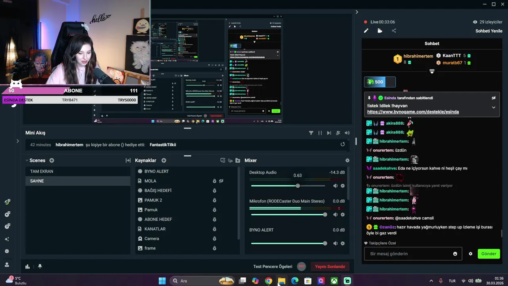Screen dimensions: 508x286
Task: Mute the Mikrofon RODECaster channel
Action: coord(335,214)
